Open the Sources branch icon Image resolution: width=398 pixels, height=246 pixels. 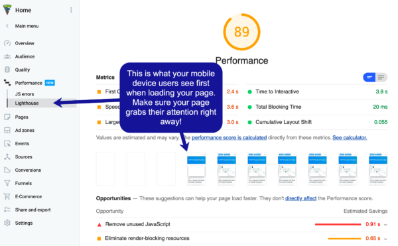[7, 156]
